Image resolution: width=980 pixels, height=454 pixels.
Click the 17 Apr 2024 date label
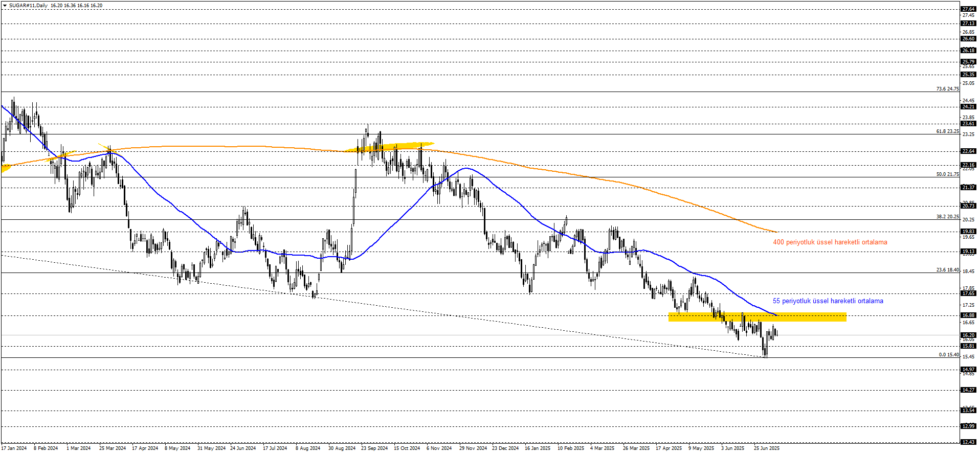[145, 448]
